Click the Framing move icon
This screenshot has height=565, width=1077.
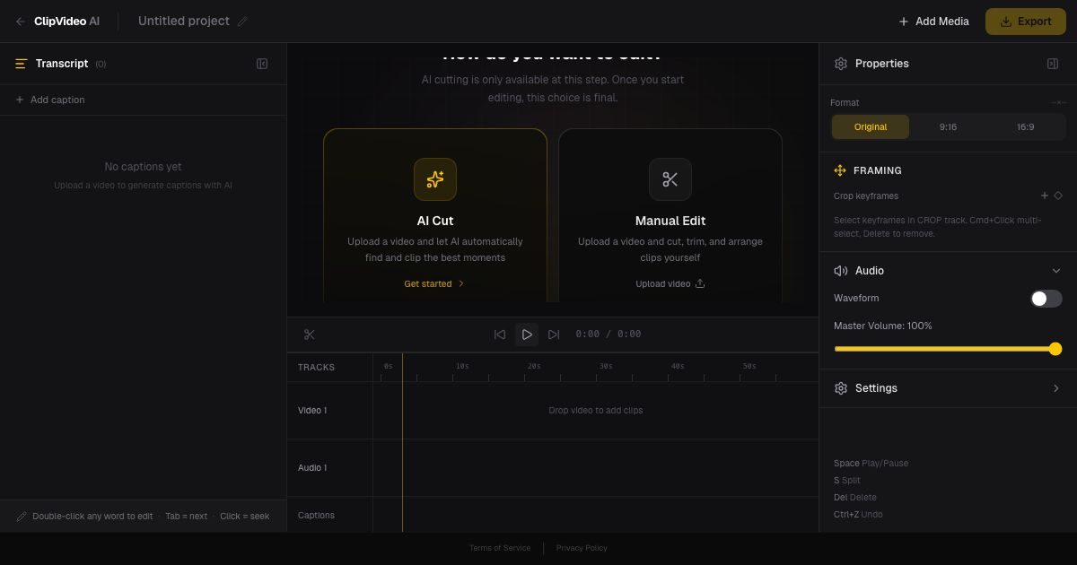click(x=840, y=170)
